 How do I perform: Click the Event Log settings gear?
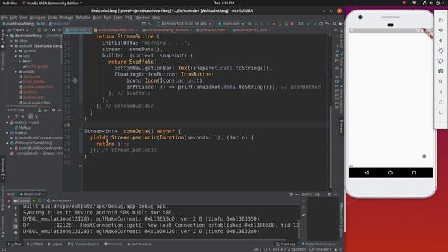coord(329,195)
